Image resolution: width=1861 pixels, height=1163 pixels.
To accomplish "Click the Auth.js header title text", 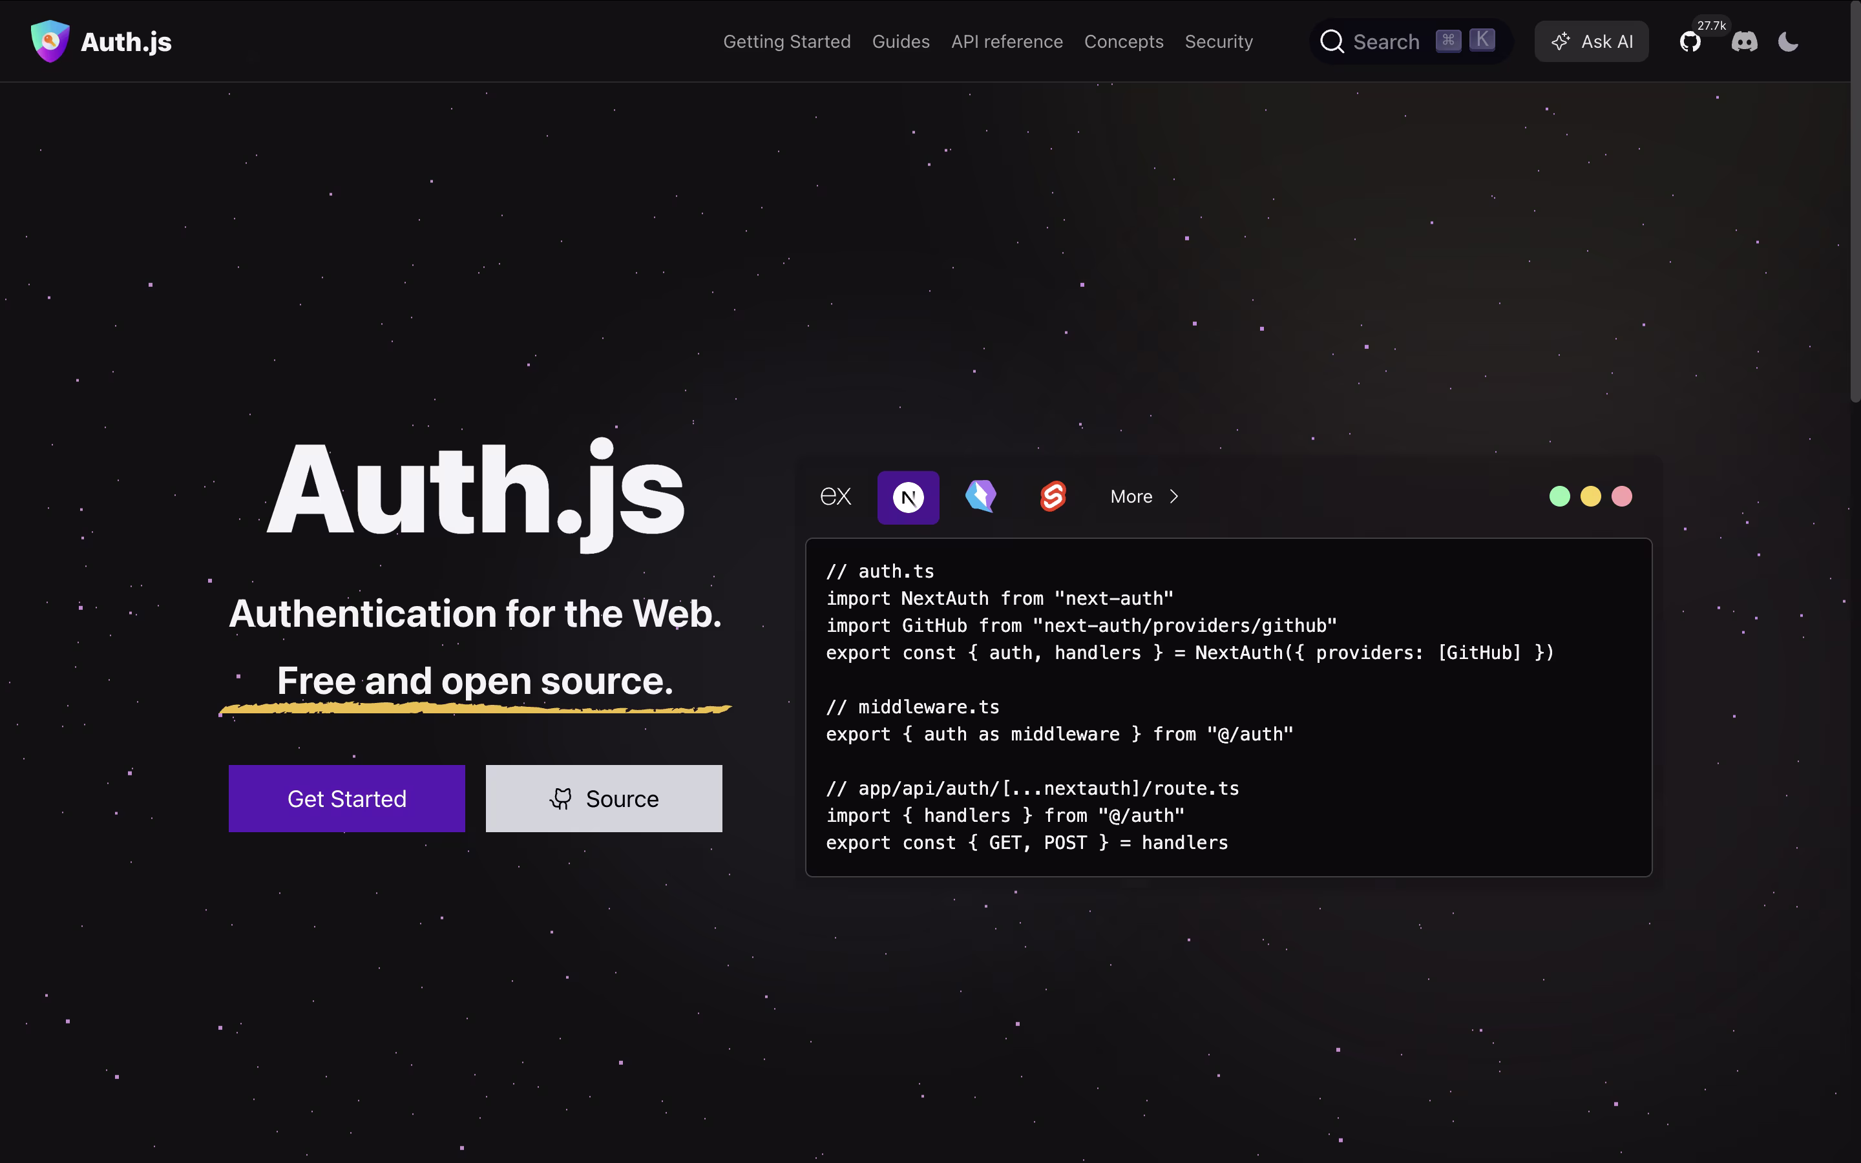I will pos(126,41).
